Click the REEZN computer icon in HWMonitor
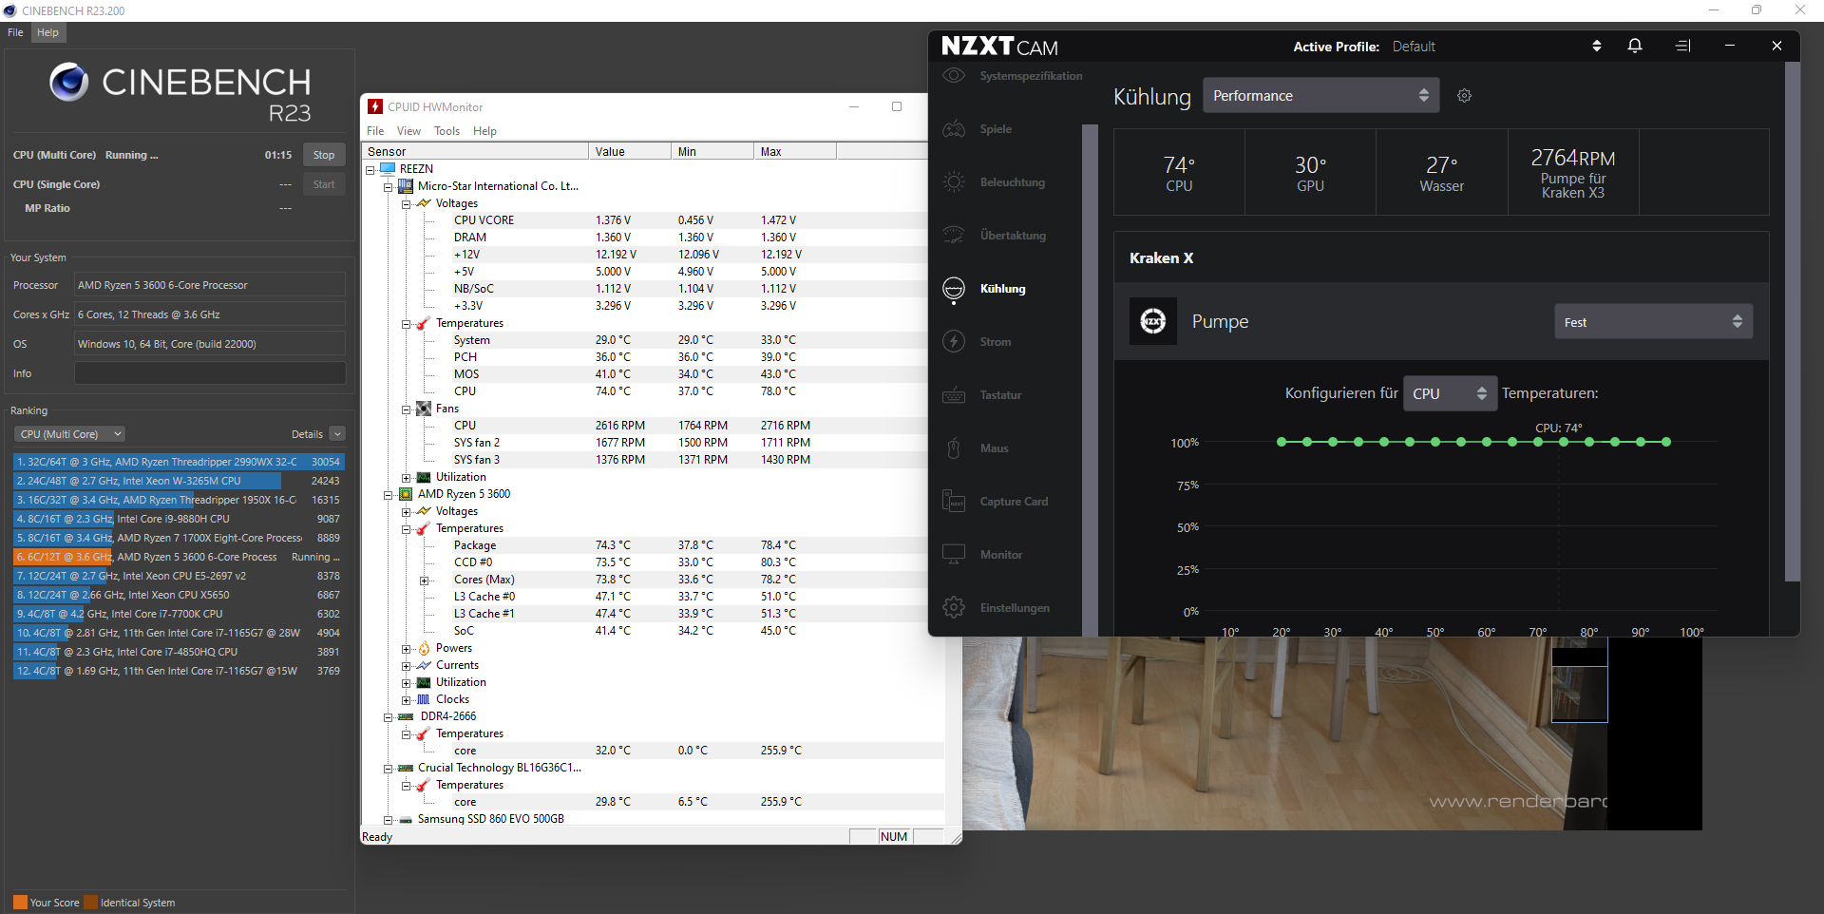This screenshot has height=914, width=1824. coord(388,169)
